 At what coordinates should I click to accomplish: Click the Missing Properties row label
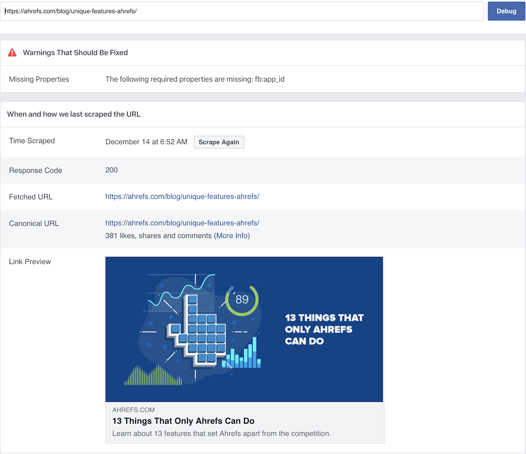click(39, 79)
